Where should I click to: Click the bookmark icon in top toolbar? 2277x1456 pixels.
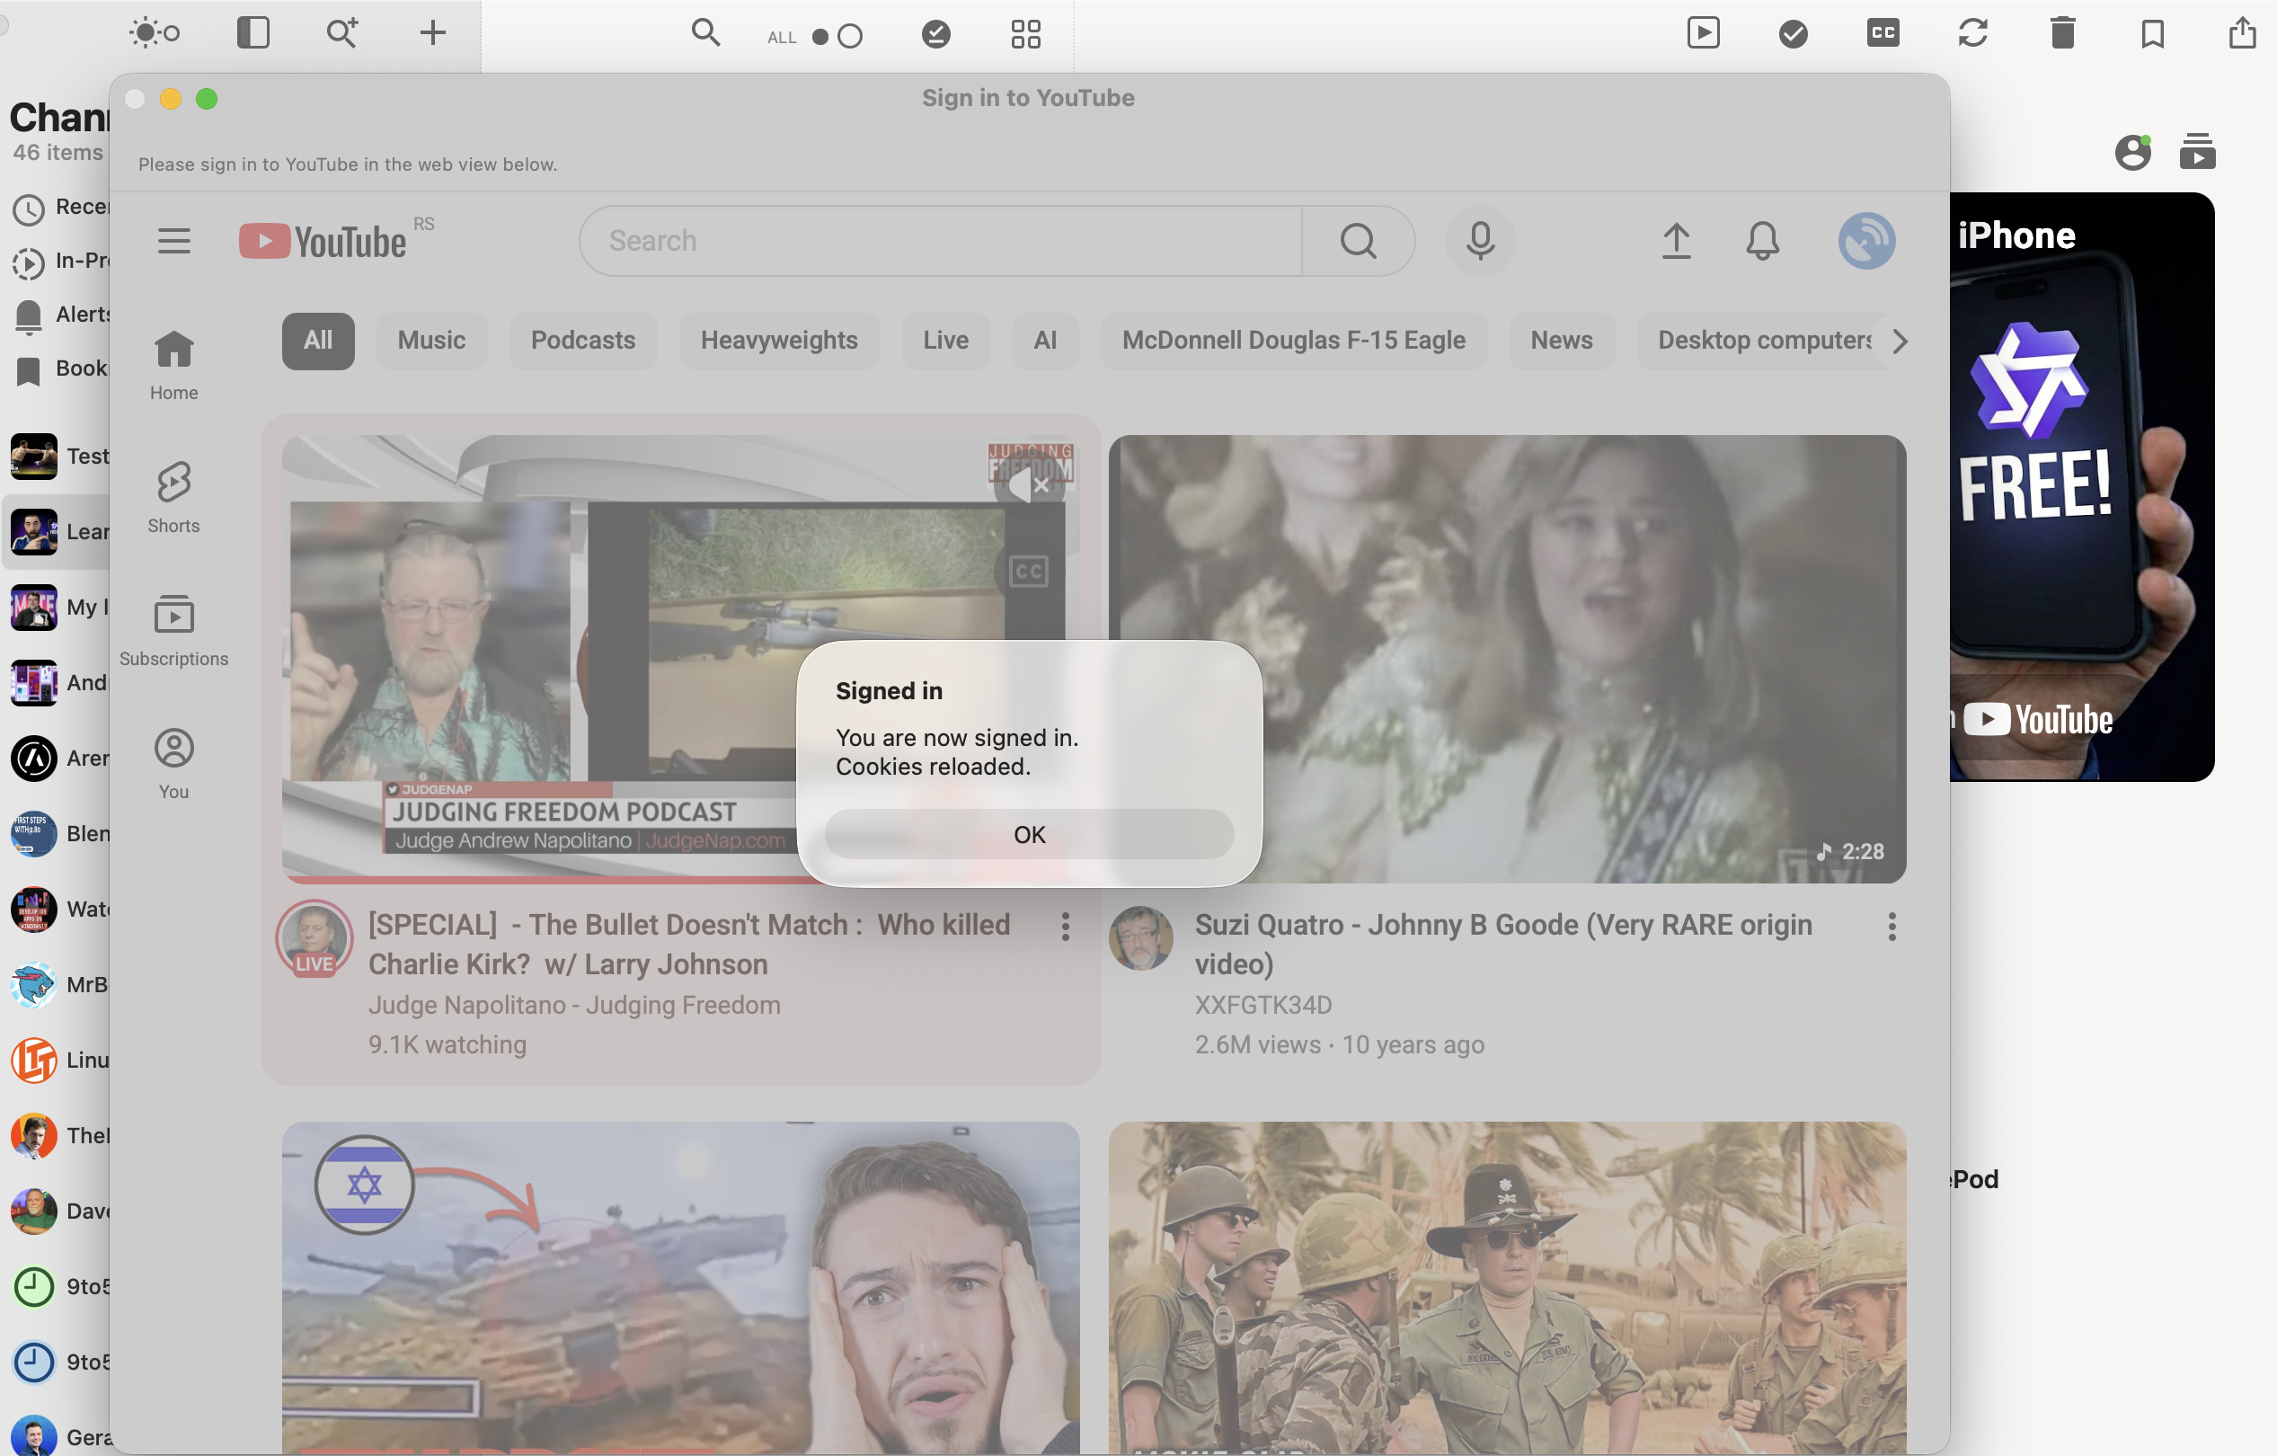point(2152,33)
